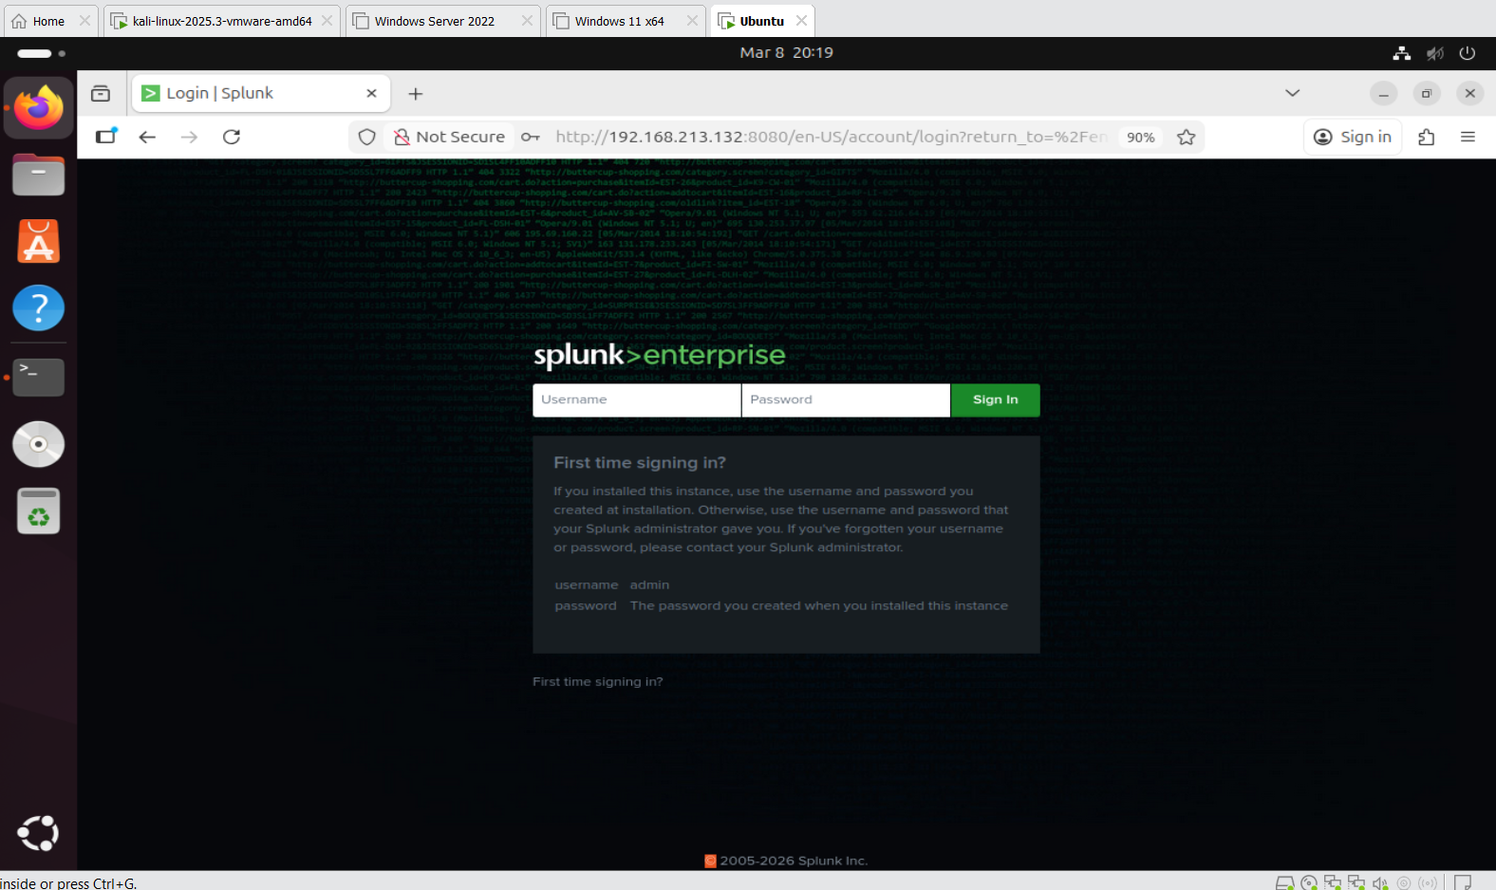Image resolution: width=1496 pixels, height=890 pixels.
Task: Focus the Username input field
Action: 637,399
